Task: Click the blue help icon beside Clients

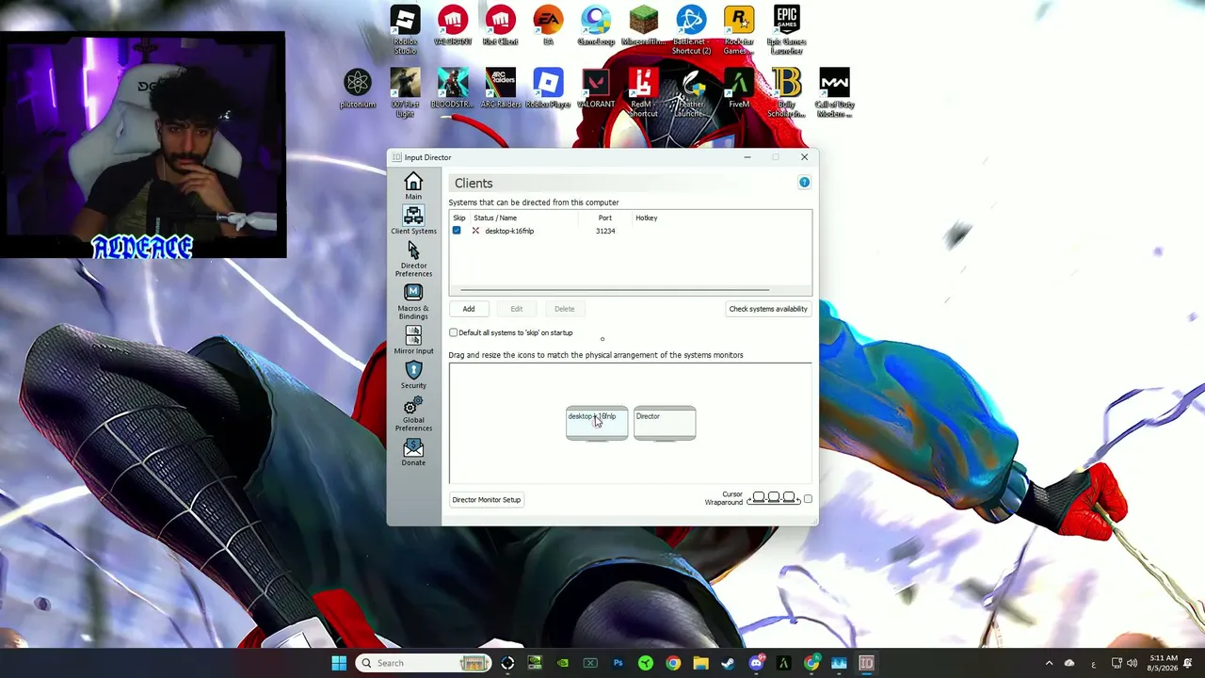Action: pos(804,182)
